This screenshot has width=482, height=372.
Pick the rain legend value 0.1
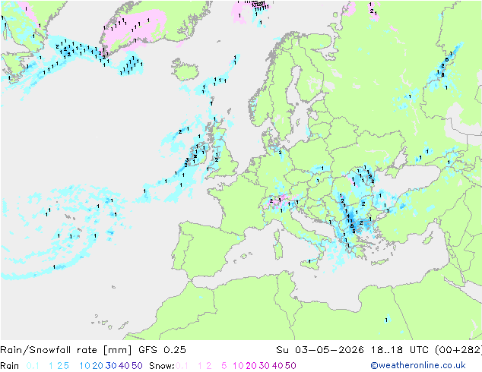(x=33, y=366)
